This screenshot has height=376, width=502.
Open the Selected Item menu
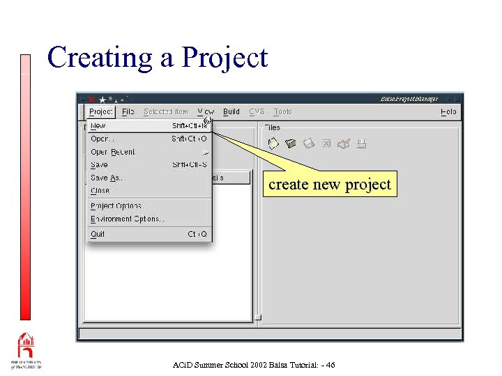(166, 111)
